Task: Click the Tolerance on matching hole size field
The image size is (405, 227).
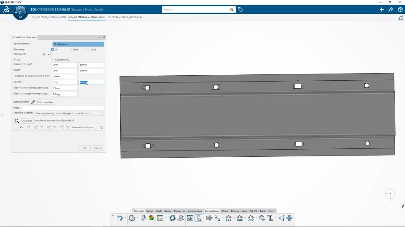Action: pos(64,77)
